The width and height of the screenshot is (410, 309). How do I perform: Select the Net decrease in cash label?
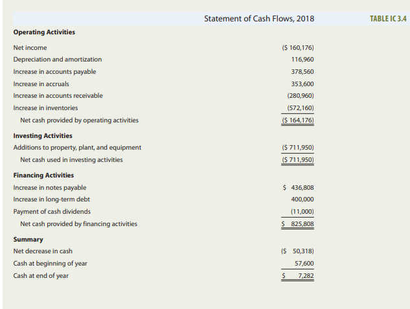pos(43,251)
